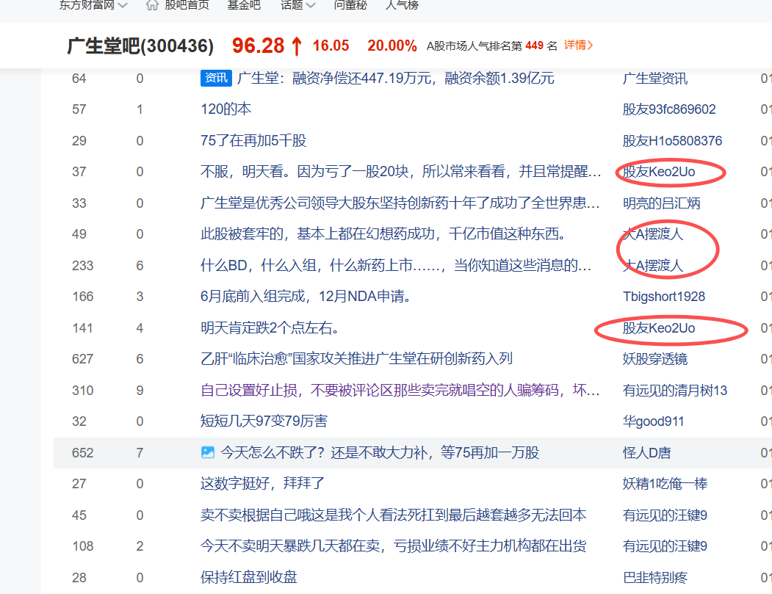Open post 卖不卖根据自己哦
Viewport: 772px width, 594px height.
click(394, 515)
